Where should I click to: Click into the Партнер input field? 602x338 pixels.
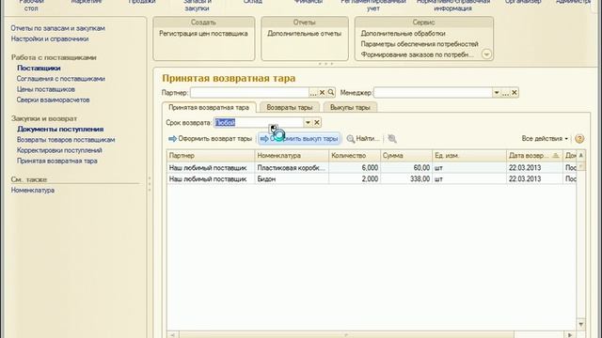point(249,93)
